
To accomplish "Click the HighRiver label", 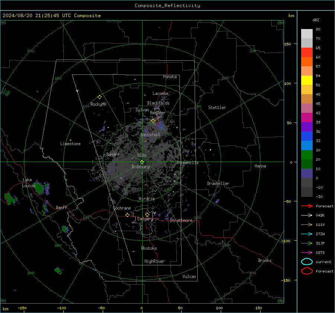I will point(154,261).
